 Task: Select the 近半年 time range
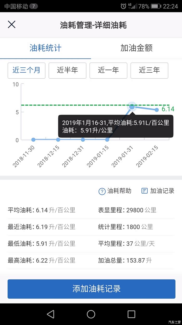[67, 70]
